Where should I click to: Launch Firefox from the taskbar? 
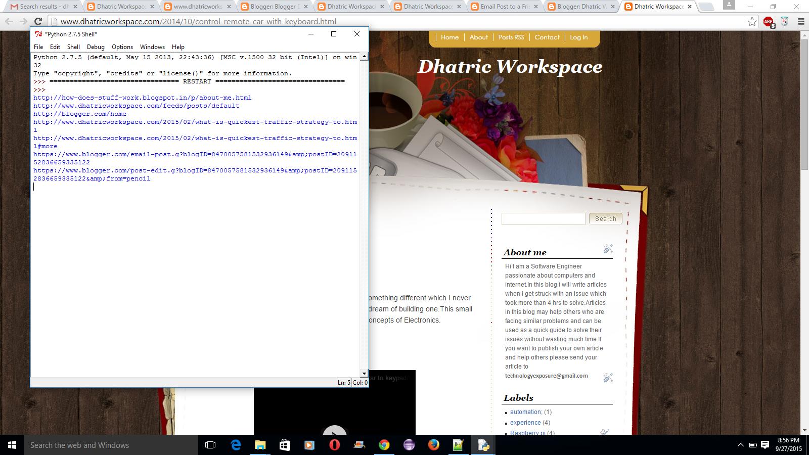[434, 445]
